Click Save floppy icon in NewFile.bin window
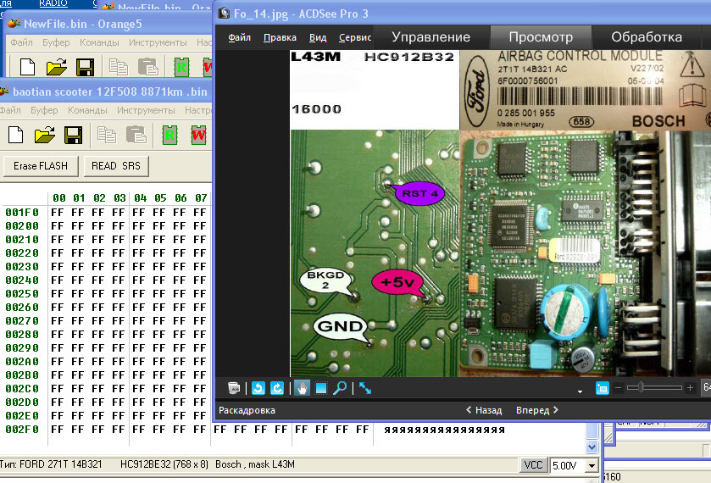The width and height of the screenshot is (711, 483). (86, 68)
